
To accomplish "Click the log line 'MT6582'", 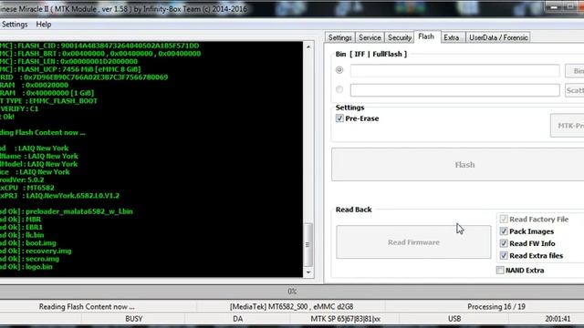I will coord(40,188).
